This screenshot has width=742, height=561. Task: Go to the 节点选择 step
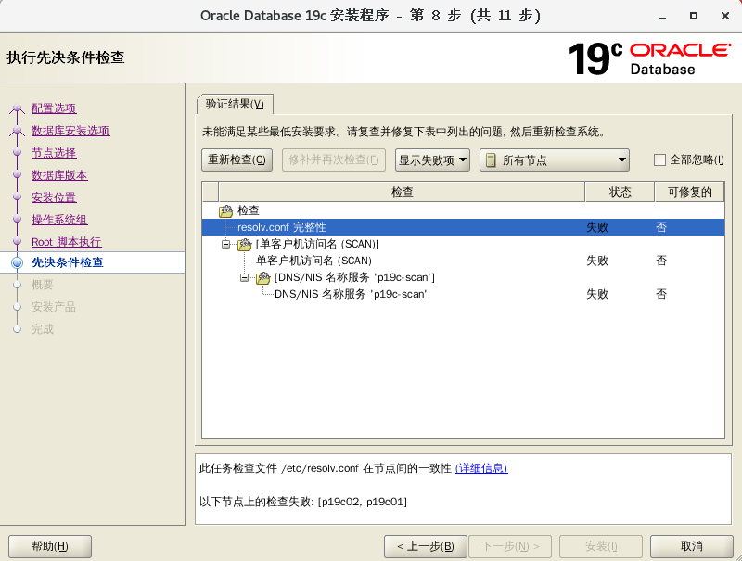click(x=54, y=153)
